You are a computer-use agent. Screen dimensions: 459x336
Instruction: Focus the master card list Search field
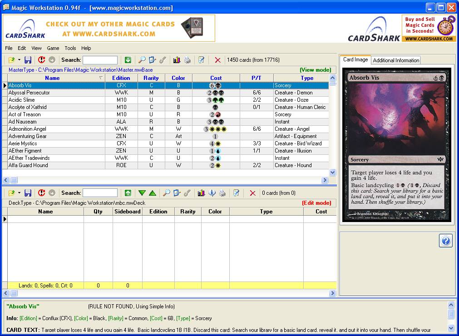[100, 60]
